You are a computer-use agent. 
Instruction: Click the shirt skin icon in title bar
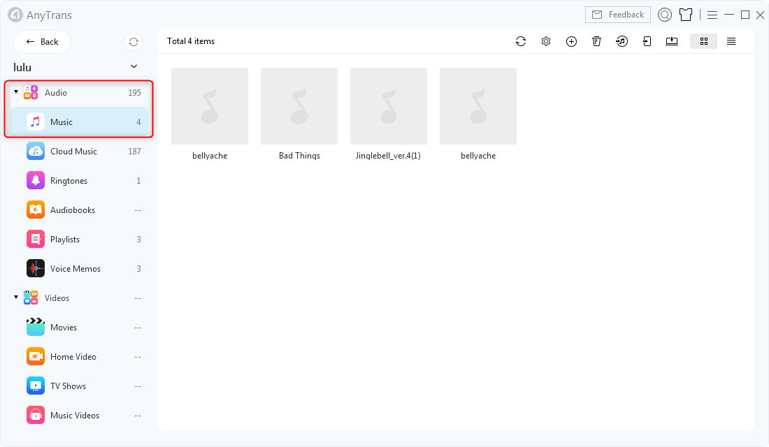tap(686, 15)
